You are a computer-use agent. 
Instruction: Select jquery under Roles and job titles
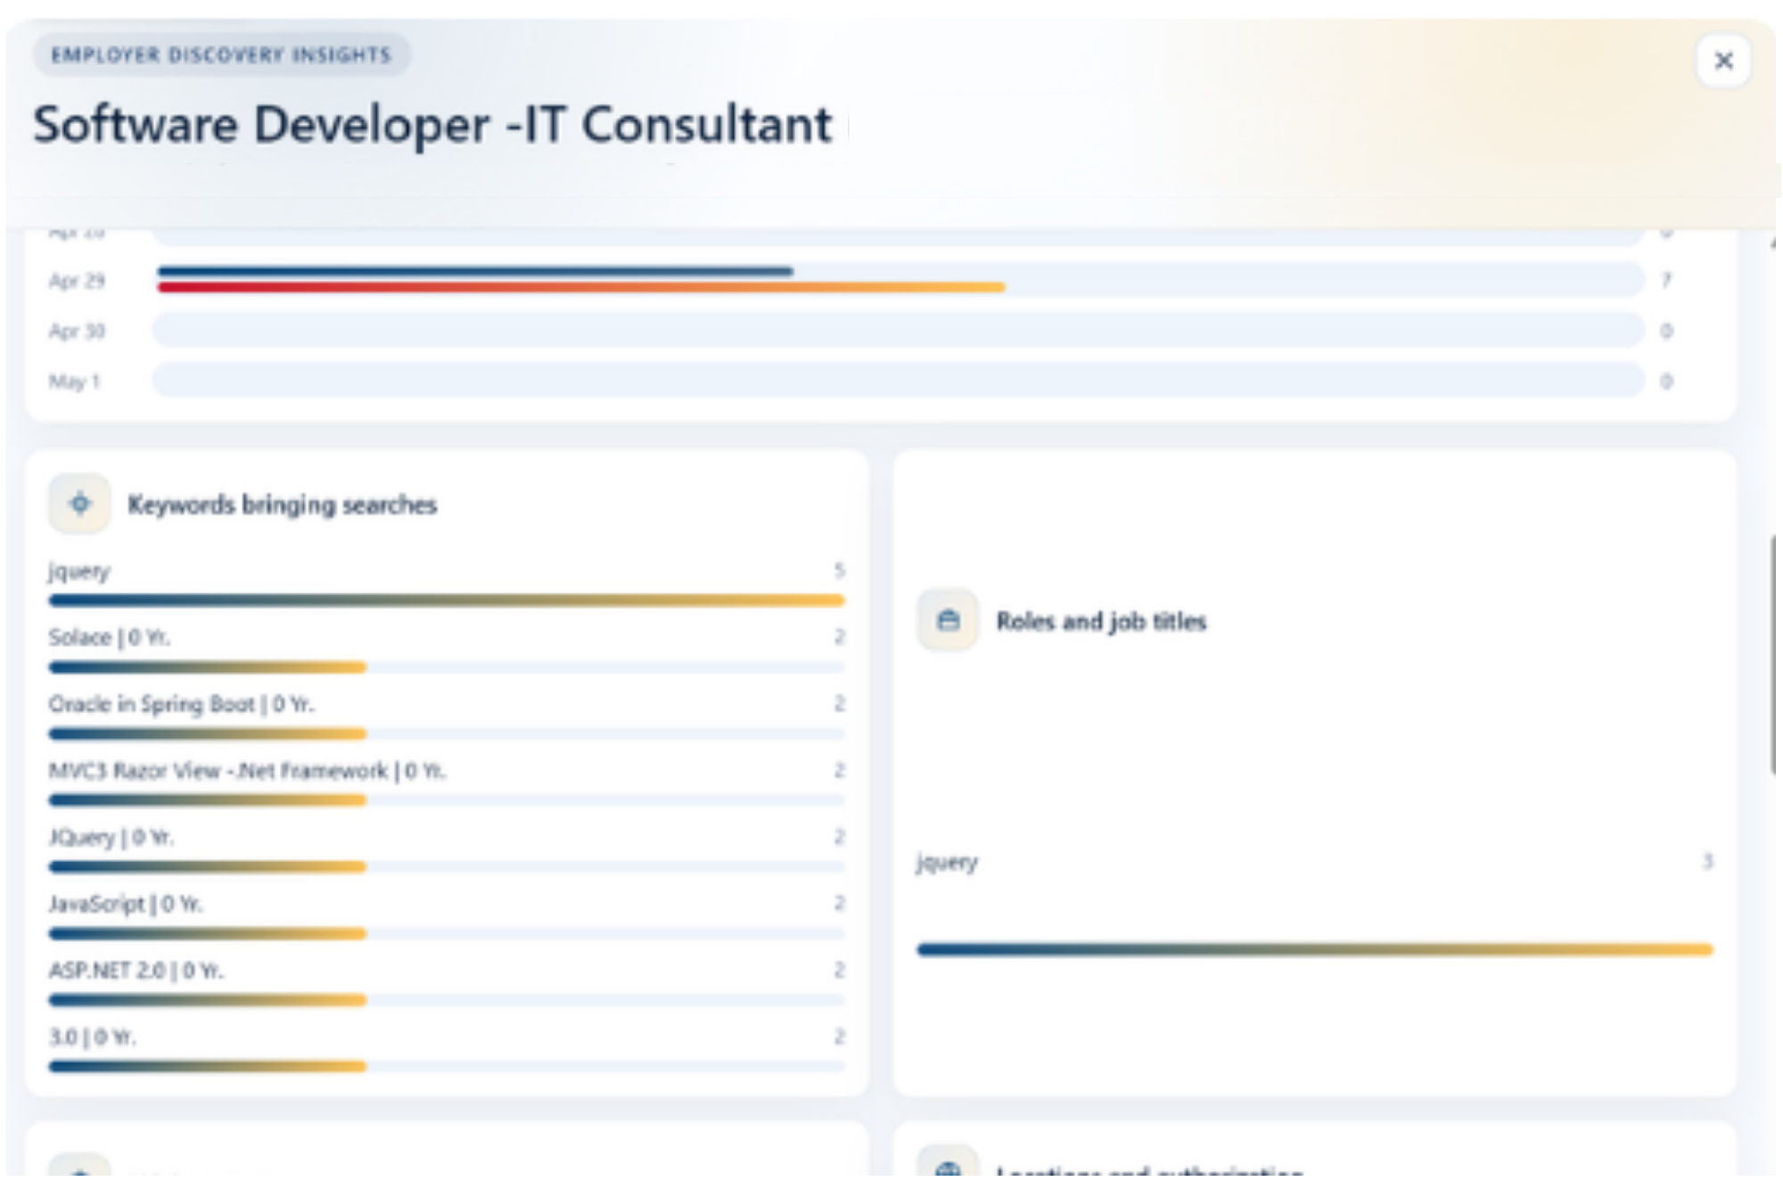948,862
